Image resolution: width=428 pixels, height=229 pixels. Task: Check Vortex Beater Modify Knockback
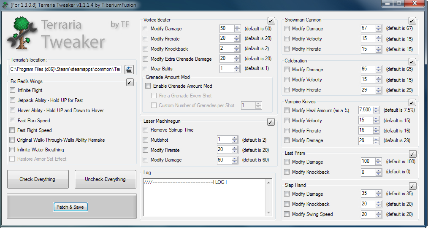[x=146, y=49]
